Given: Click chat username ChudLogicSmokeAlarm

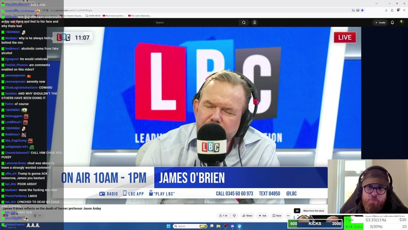Looking at the screenshot, I should [21, 88].
